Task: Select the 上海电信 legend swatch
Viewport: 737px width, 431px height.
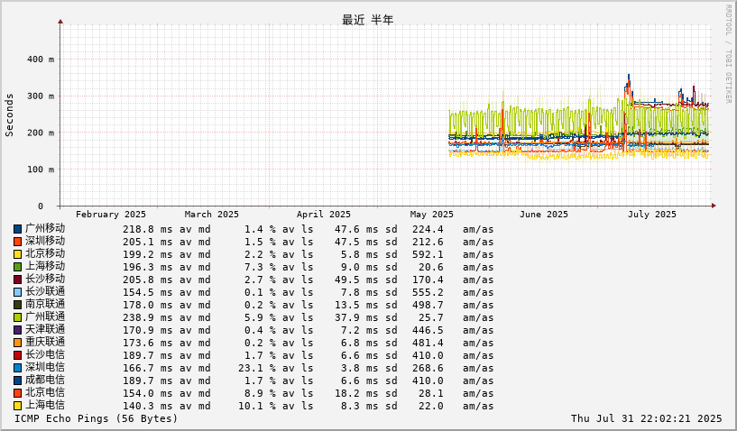Action: [x=18, y=406]
